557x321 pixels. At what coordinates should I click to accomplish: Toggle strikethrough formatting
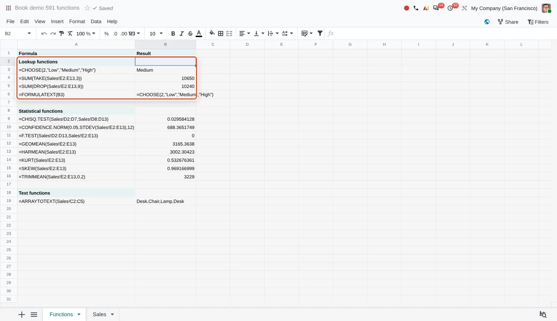click(x=190, y=33)
